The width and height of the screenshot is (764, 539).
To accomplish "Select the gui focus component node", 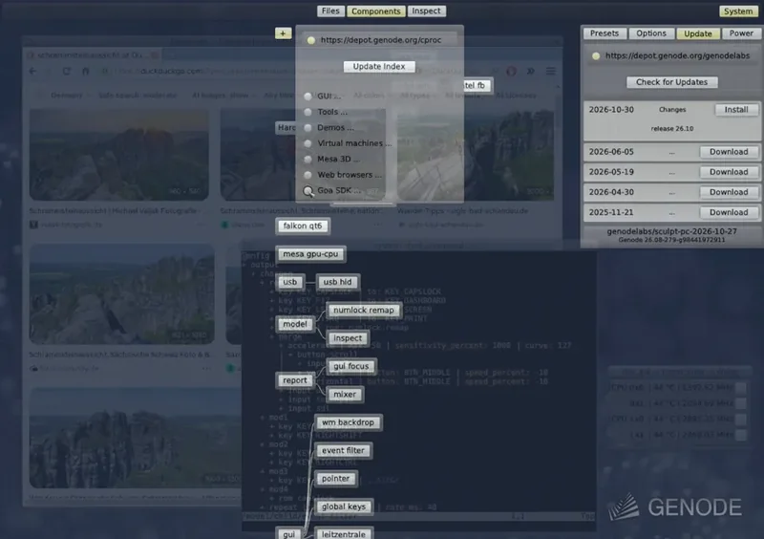I will click(x=350, y=366).
